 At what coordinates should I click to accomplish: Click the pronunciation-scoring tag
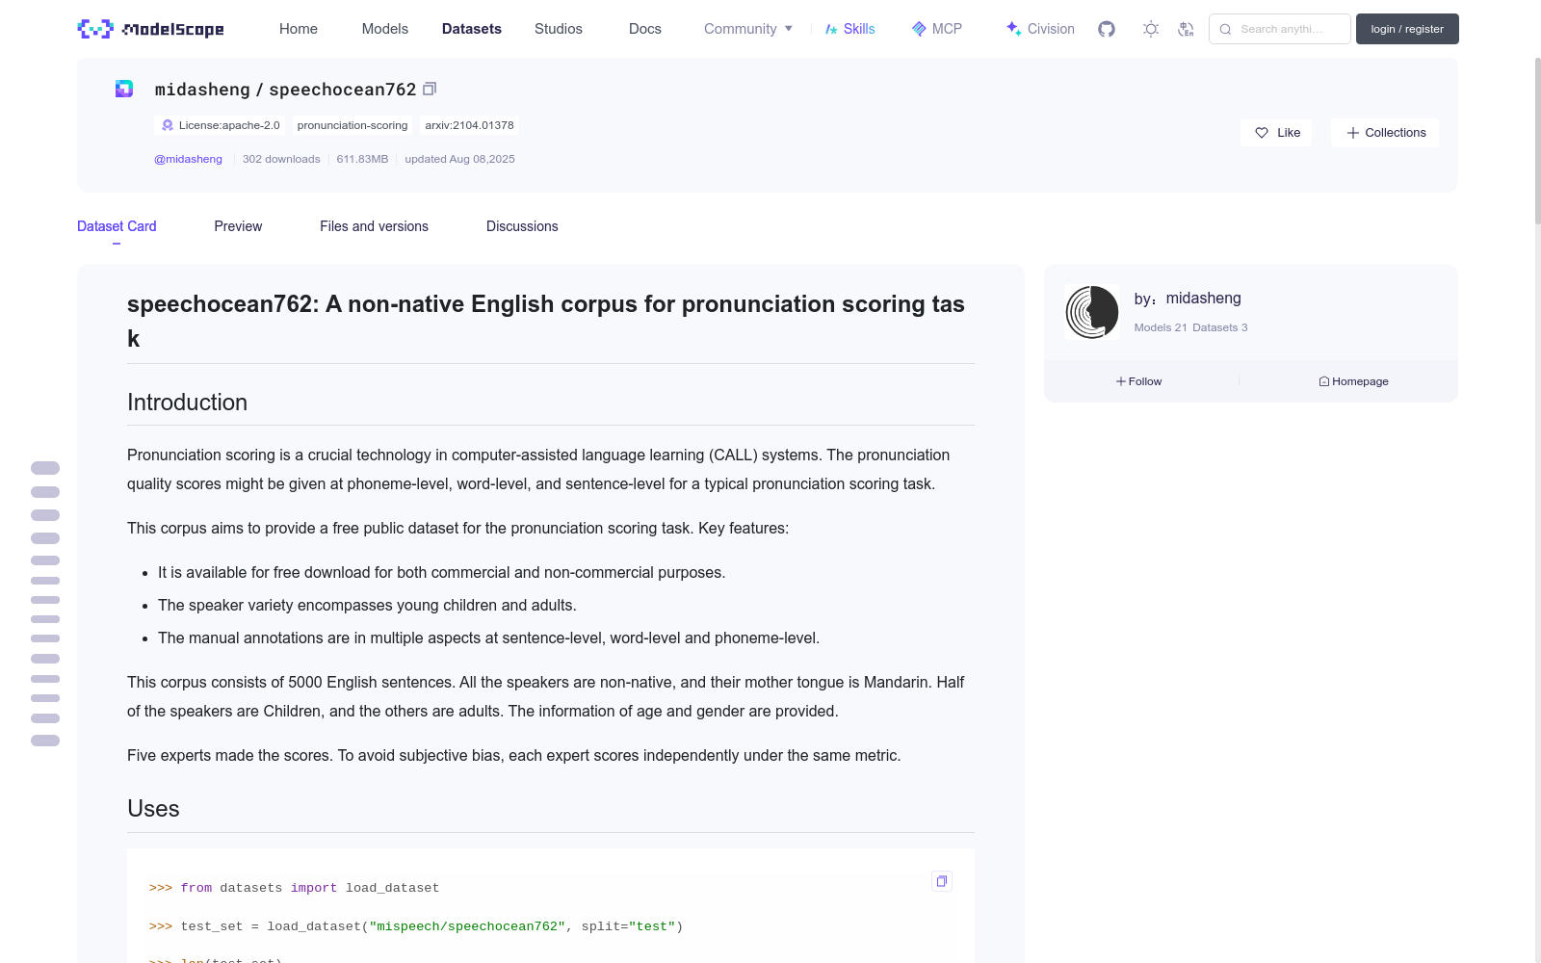click(353, 125)
